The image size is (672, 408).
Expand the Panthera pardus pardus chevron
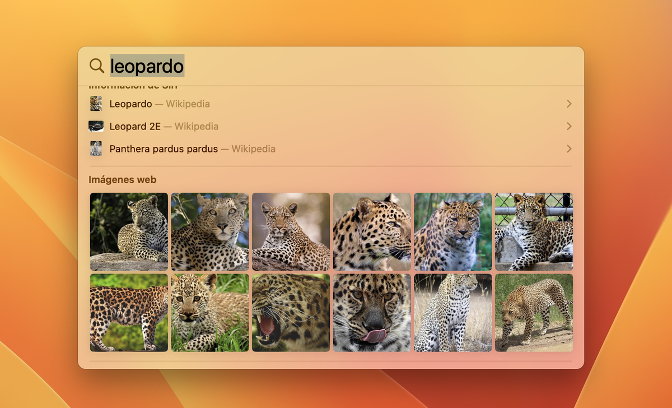pos(569,149)
